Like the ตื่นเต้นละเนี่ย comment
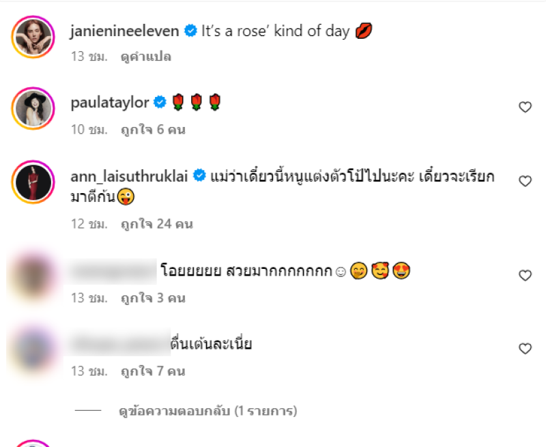The height and width of the screenshot is (447, 546). [525, 349]
